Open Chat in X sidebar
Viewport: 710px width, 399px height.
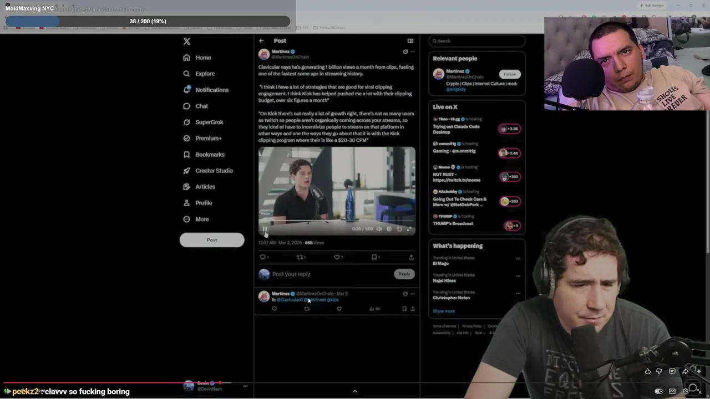click(x=196, y=106)
